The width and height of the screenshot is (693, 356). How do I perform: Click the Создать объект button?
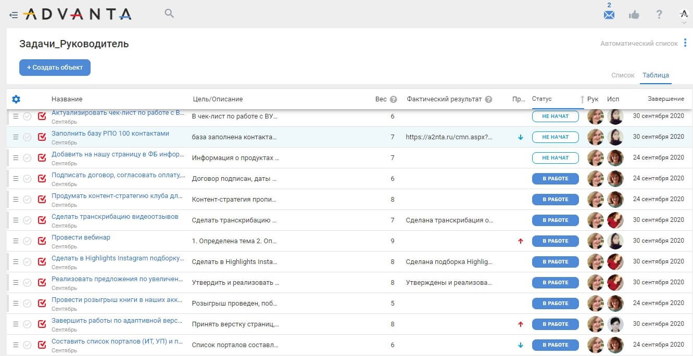click(55, 68)
